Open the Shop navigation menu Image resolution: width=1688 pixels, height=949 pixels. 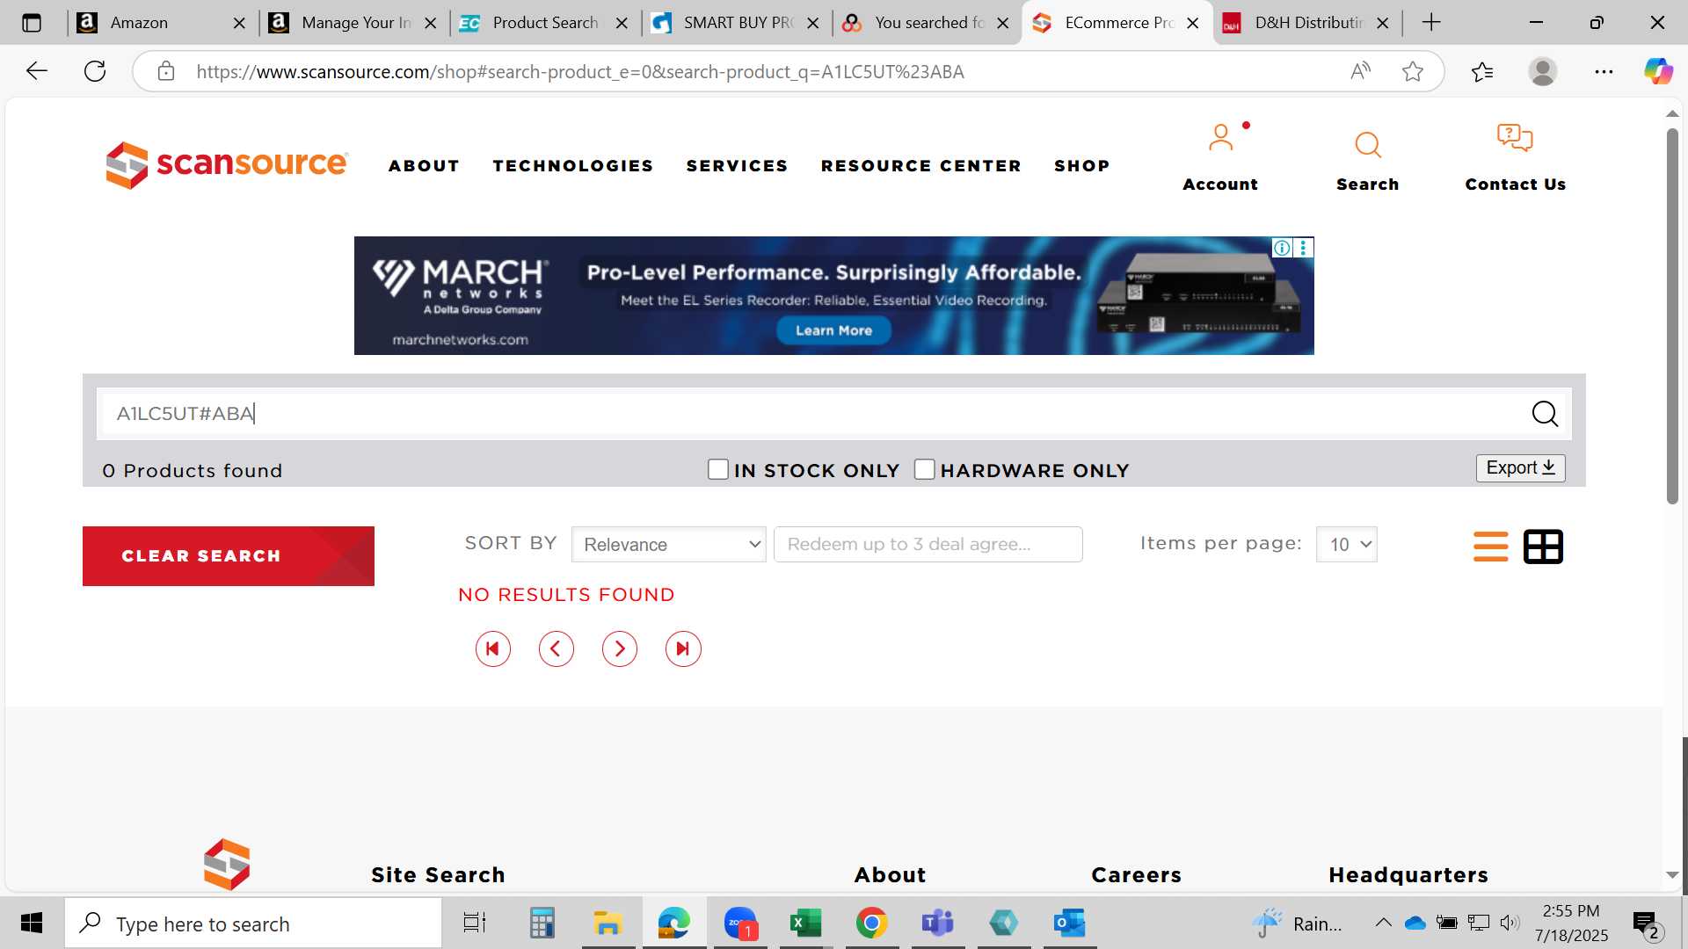(1081, 166)
